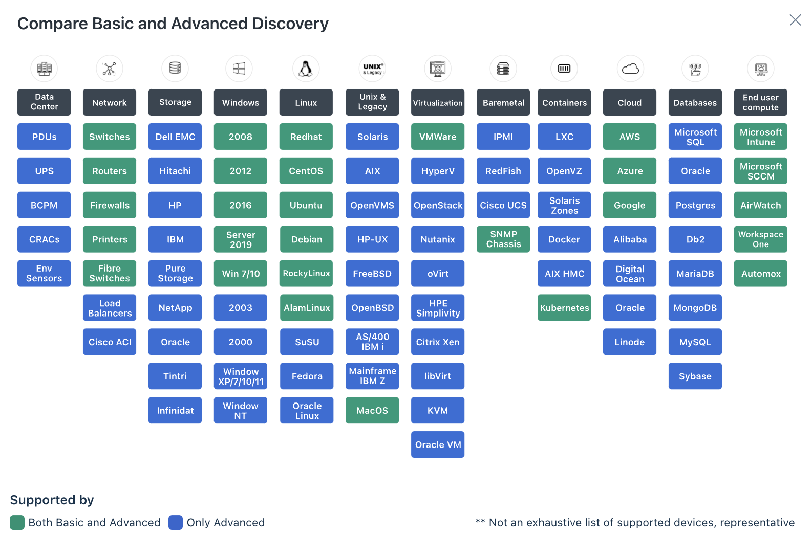Click the SNMP Chassis tile
812x537 pixels.
pyautogui.click(x=503, y=239)
